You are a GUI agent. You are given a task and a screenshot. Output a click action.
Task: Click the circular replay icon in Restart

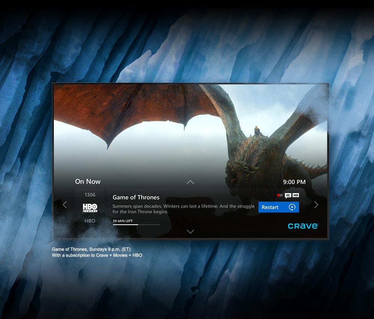[x=292, y=207]
